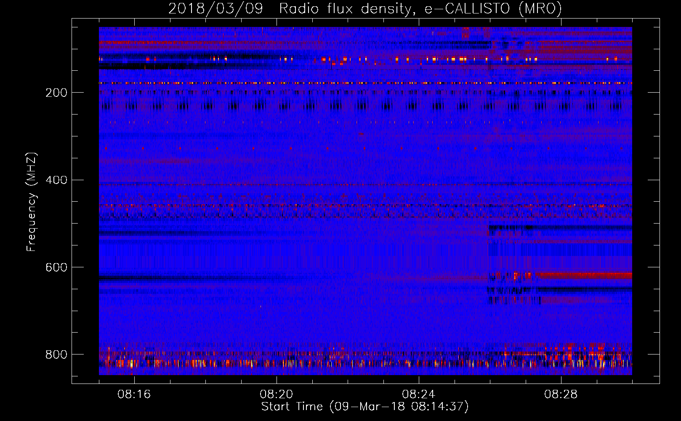Click the 200 frequency tick label
681x421 pixels.
pos(56,93)
